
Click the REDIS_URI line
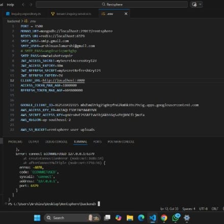coord(52,36)
